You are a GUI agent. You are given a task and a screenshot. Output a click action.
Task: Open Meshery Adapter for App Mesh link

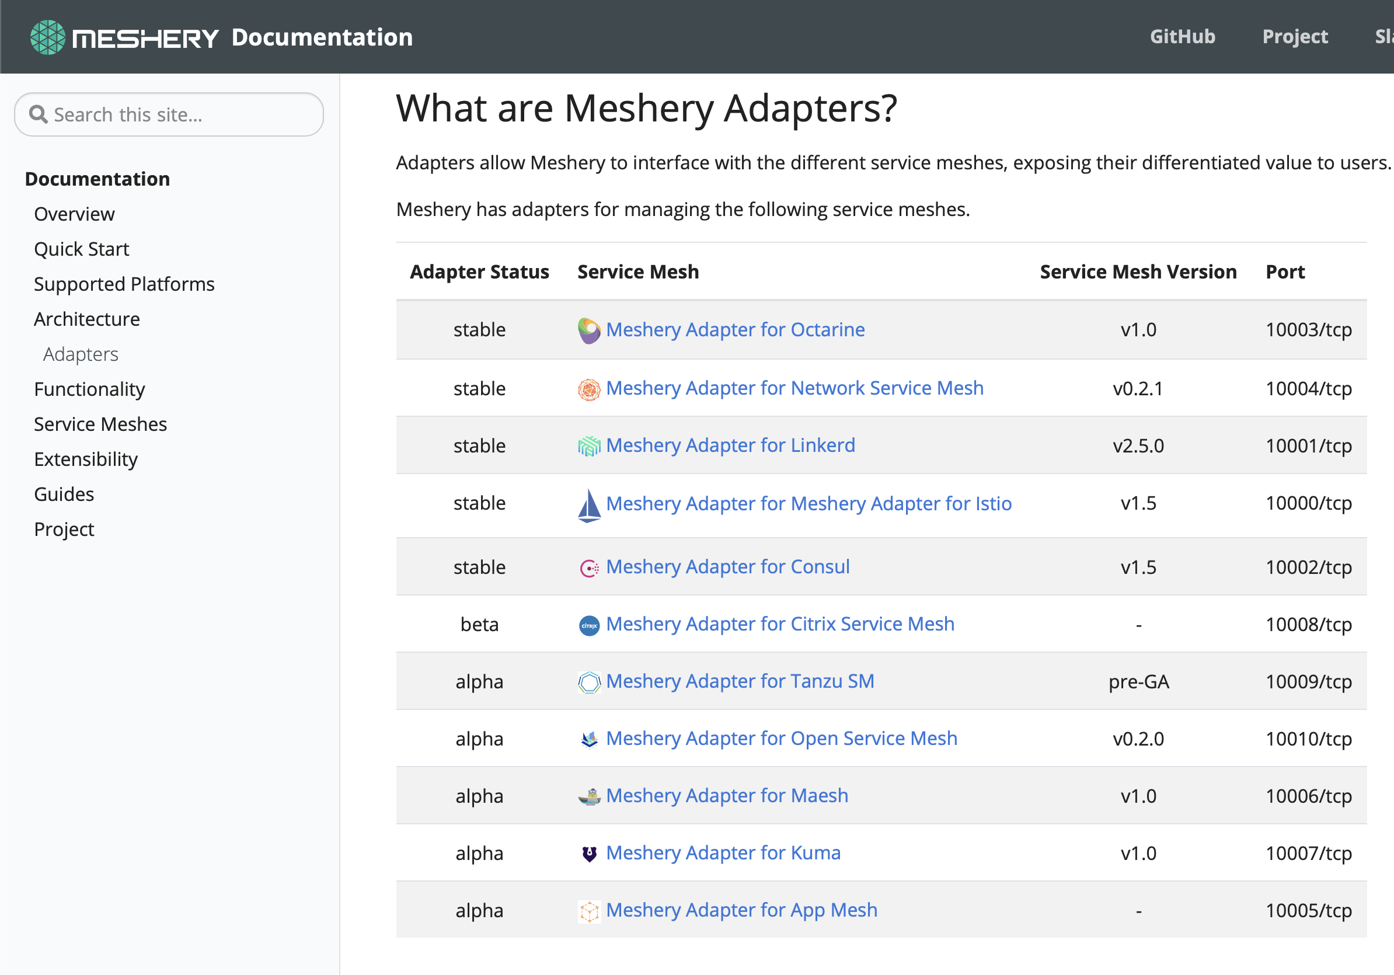click(741, 910)
